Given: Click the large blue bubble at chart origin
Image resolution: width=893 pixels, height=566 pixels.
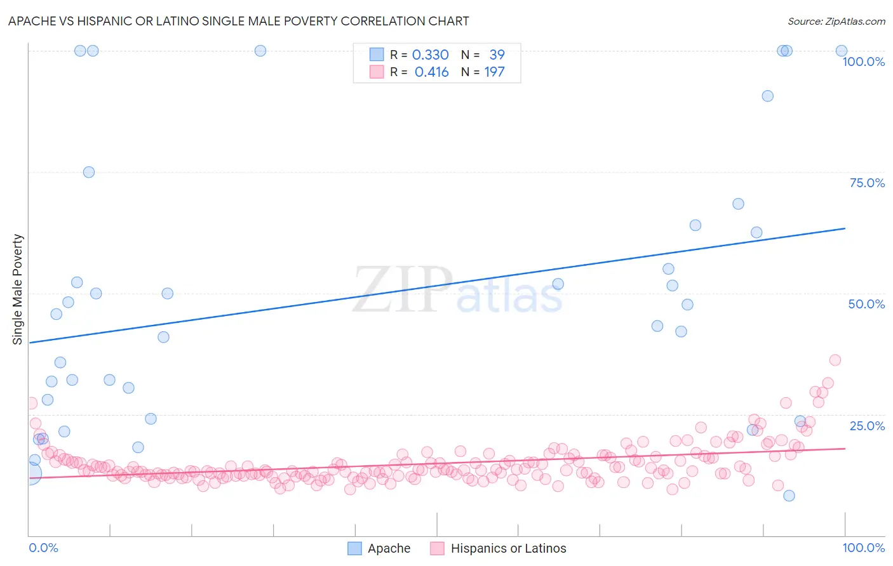Looking at the screenshot, I should pyautogui.click(x=30, y=473).
